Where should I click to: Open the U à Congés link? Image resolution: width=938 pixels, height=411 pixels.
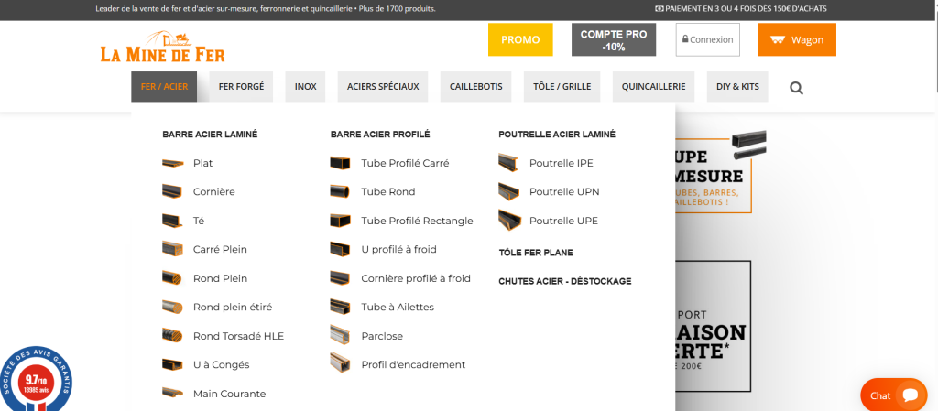(222, 364)
